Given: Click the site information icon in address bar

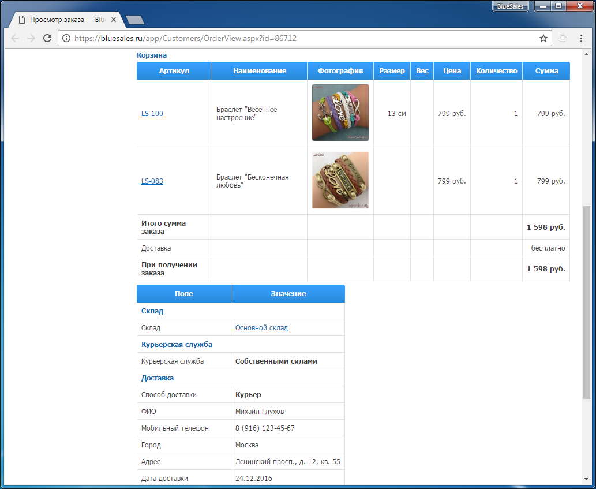Looking at the screenshot, I should 66,38.
